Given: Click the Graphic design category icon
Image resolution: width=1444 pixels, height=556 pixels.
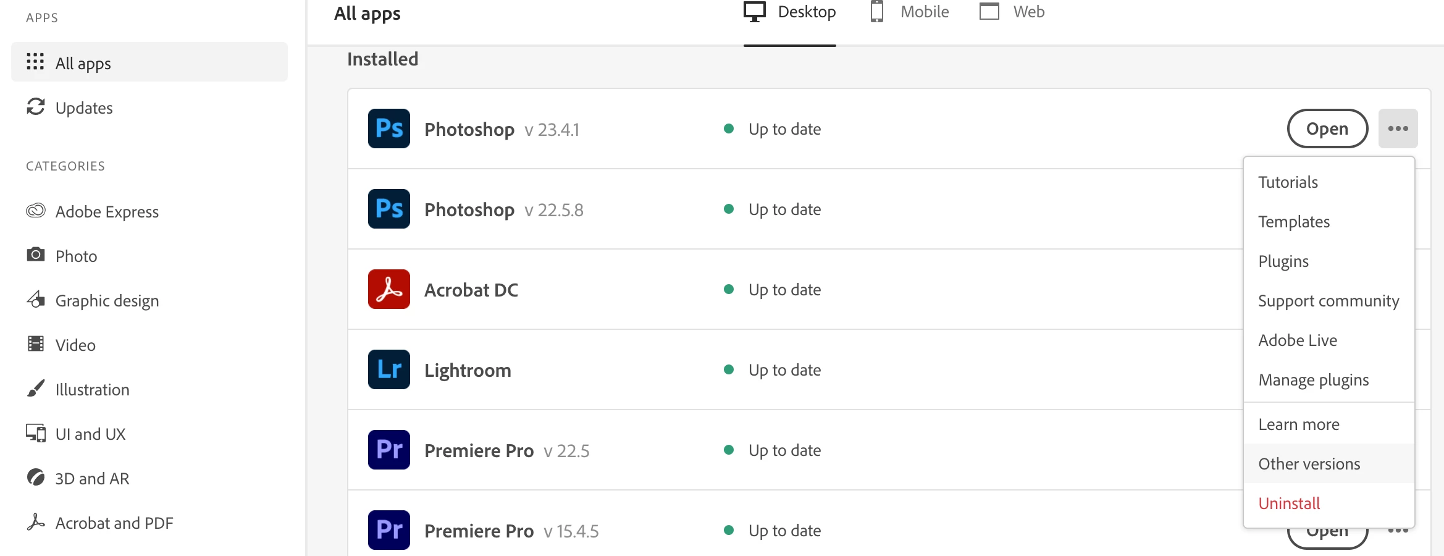Looking at the screenshot, I should pyautogui.click(x=36, y=300).
